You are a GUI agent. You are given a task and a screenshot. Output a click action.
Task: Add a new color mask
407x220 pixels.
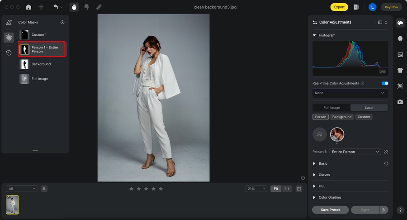point(62,22)
